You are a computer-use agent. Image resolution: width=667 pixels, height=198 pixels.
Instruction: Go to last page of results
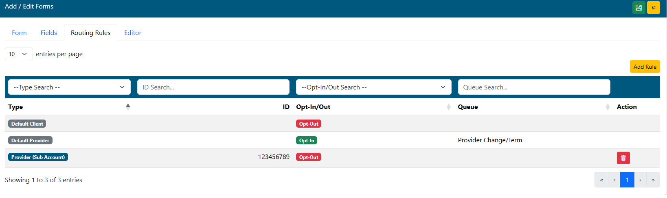click(x=653, y=180)
